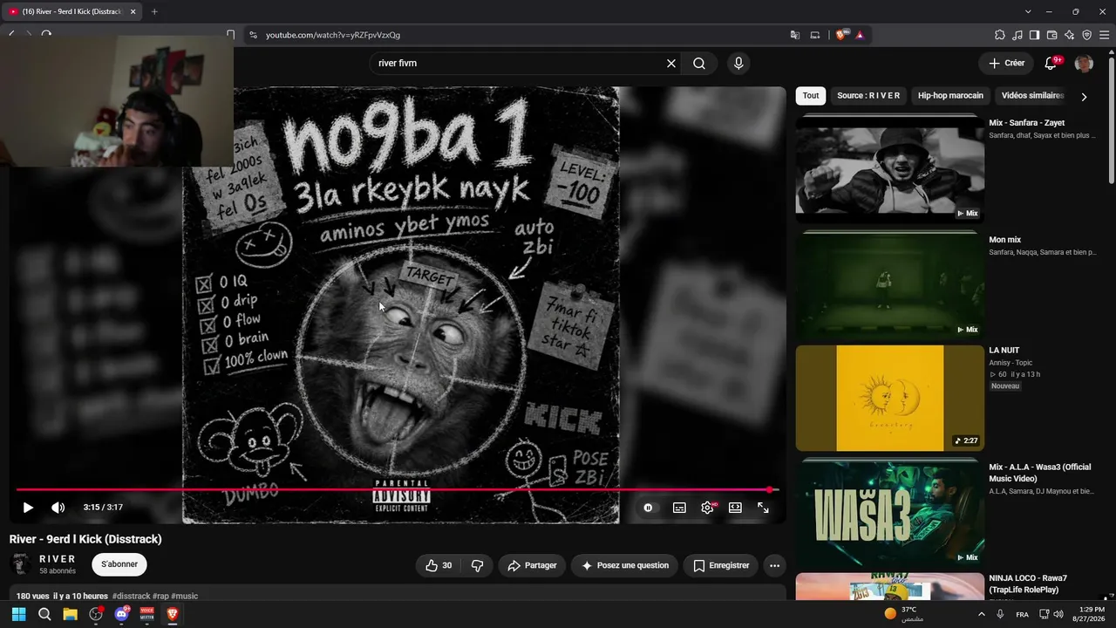Open the player settings gear
Viewport: 1116px width, 628px height.
(x=707, y=508)
